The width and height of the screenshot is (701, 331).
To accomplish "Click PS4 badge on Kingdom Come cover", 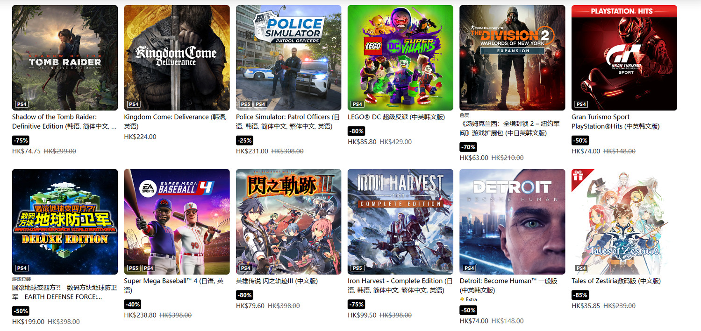I will (134, 104).
